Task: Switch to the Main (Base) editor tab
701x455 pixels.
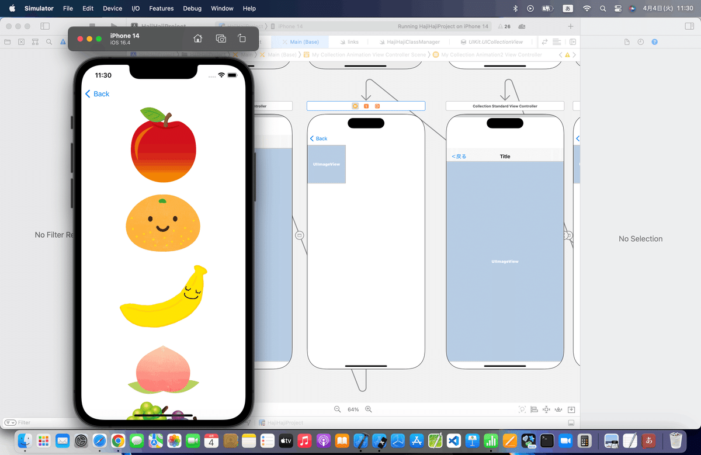Action: (x=300, y=42)
